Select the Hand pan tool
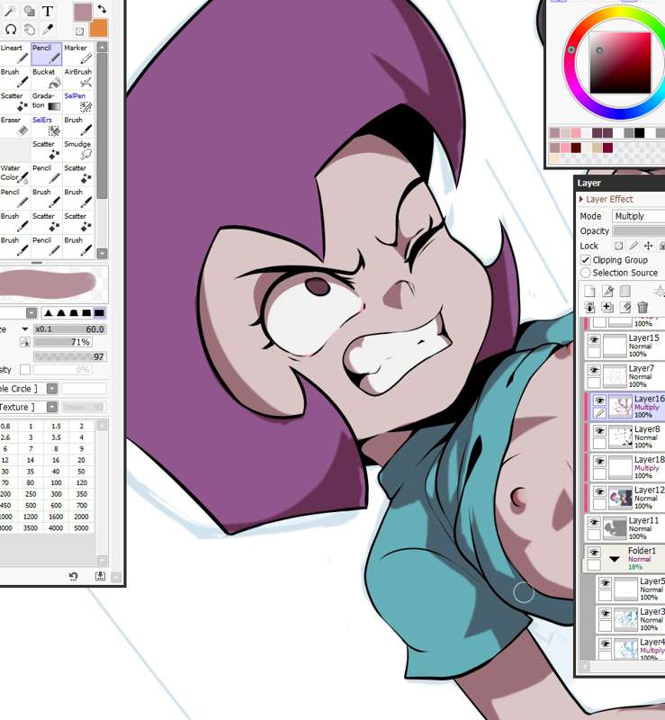 coord(30,30)
